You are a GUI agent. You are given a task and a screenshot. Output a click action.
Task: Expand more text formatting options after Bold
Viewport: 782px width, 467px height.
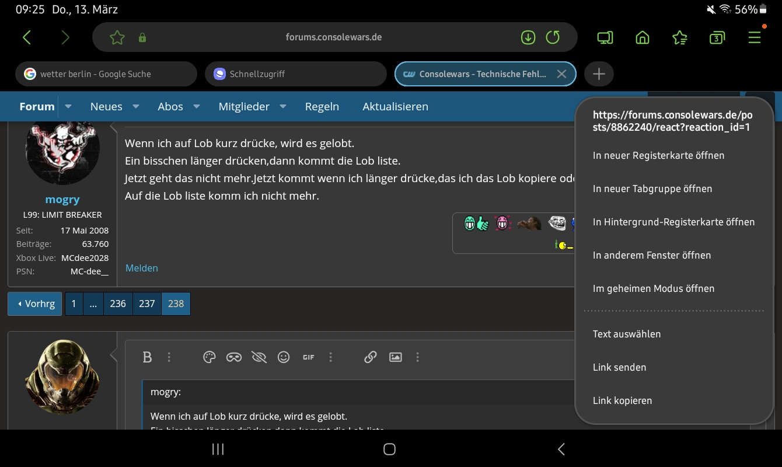169,357
